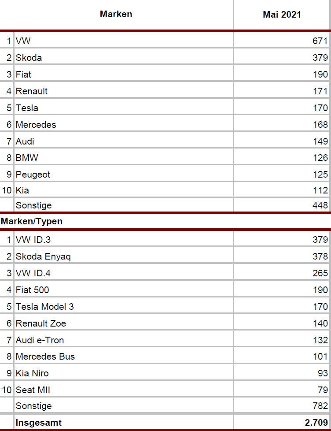Select the Renault Zoe cell
Screen dimensions: 331x431
pyautogui.click(x=124, y=323)
